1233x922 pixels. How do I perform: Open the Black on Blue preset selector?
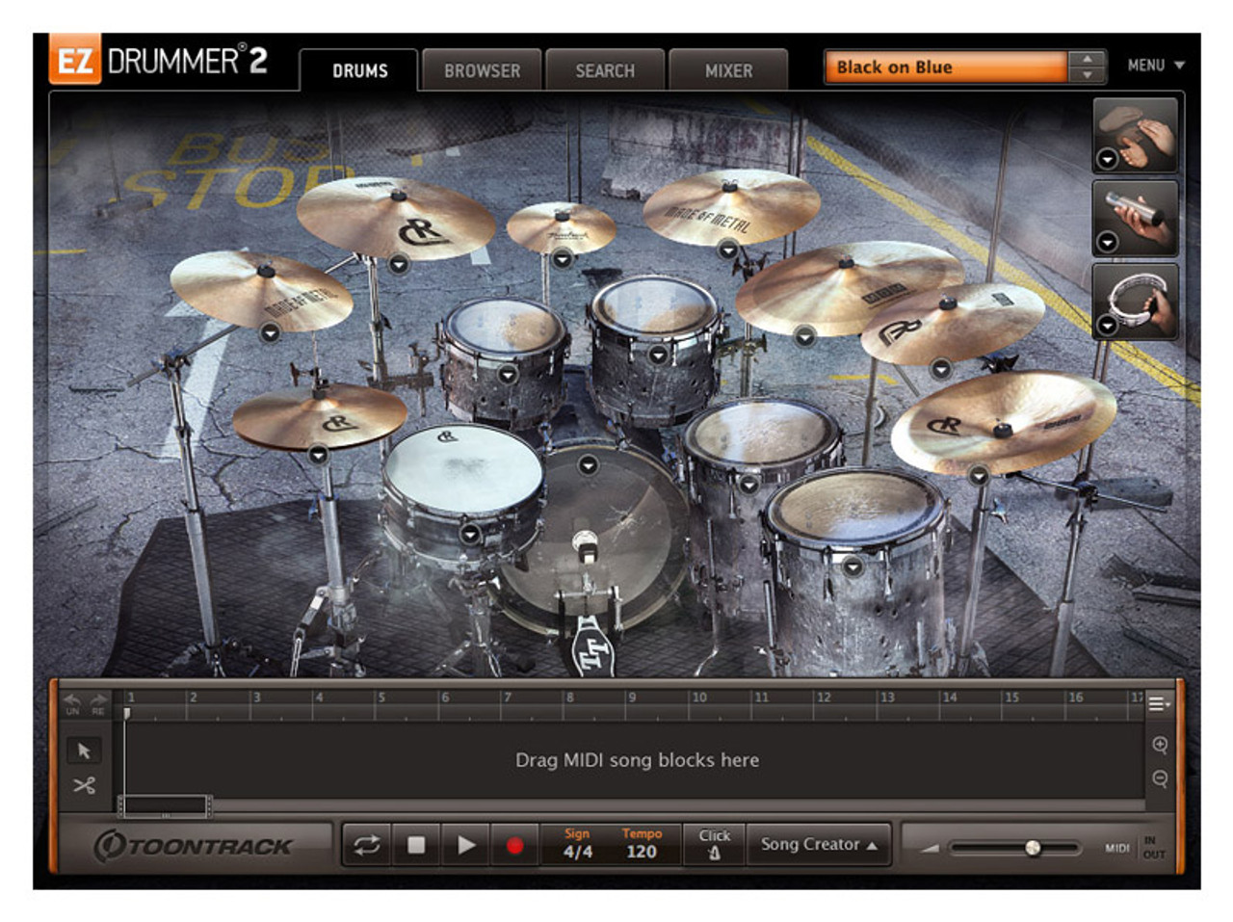click(945, 67)
